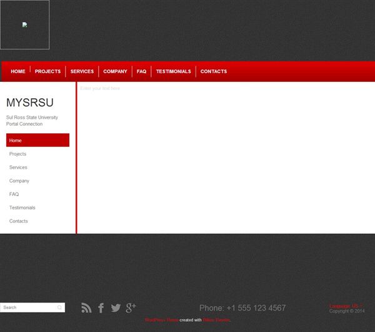Open Services in the top navigation bar
Screen dimensions: 375x332
[x=82, y=71]
